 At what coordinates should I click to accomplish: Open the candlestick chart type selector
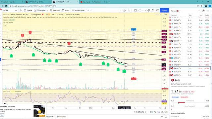(21, 10)
